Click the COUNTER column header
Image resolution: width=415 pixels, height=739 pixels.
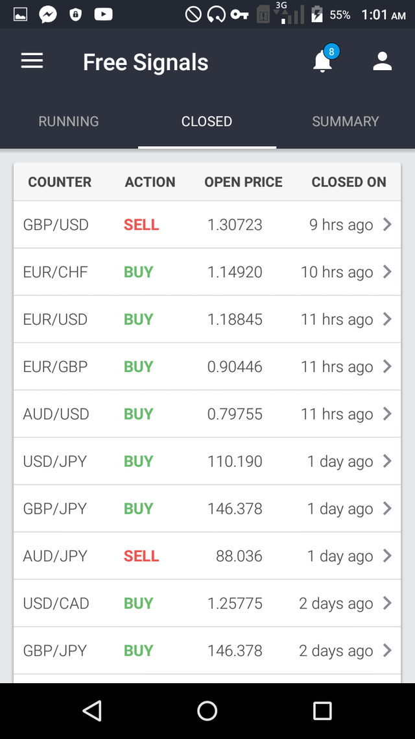pyautogui.click(x=60, y=182)
